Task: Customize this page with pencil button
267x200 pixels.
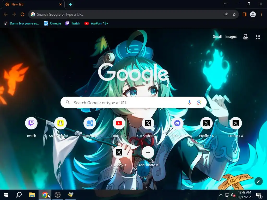Action: 258,181
